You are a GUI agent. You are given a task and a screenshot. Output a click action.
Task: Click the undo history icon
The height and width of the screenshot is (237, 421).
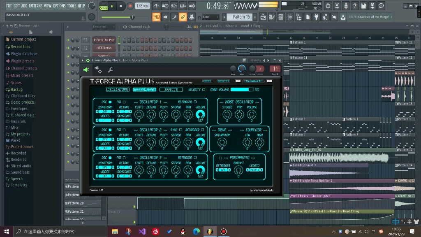[x=328, y=6]
